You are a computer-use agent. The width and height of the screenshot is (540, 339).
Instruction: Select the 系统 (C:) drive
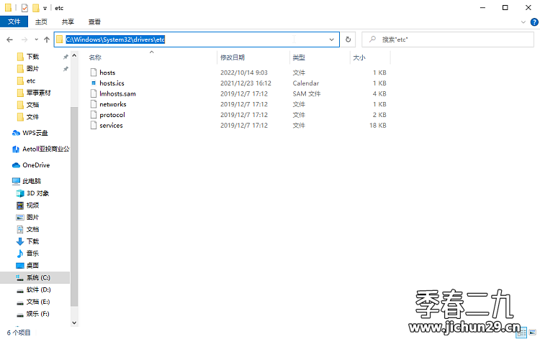38,277
